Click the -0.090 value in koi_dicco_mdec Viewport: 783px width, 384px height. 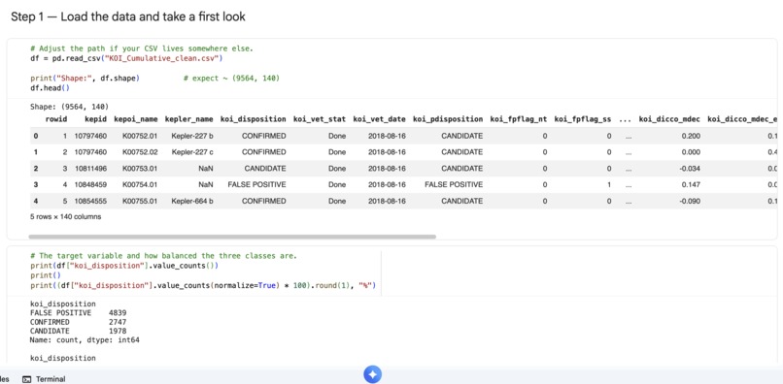pos(690,201)
